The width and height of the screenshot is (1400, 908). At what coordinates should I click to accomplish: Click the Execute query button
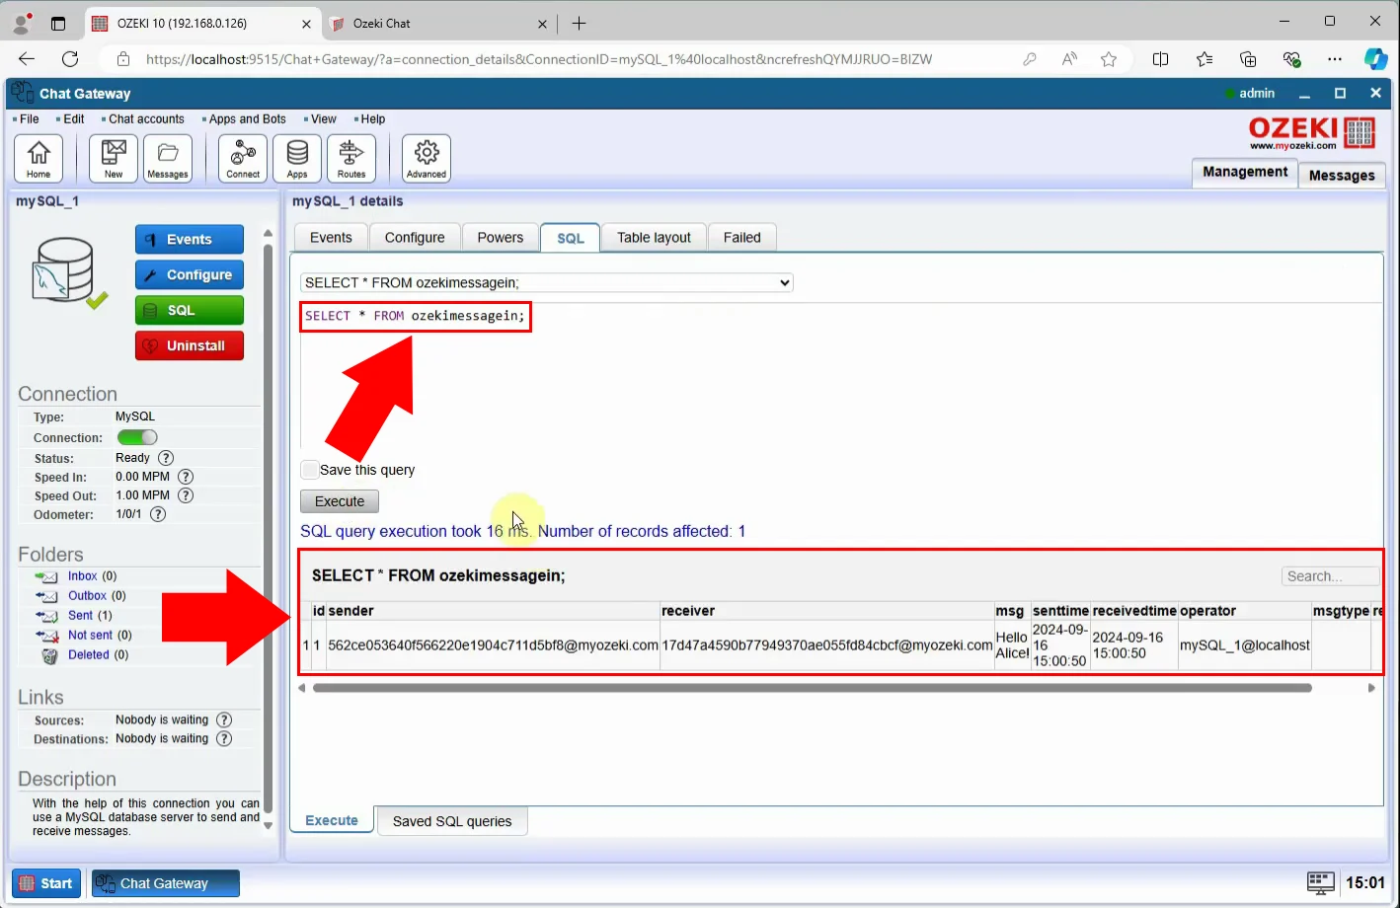pyautogui.click(x=340, y=501)
